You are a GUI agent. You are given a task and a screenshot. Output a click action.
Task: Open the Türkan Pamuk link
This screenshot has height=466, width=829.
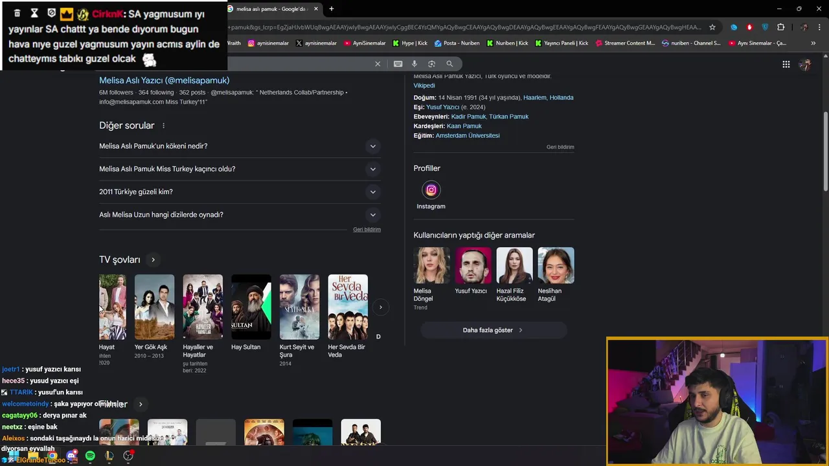click(509, 116)
